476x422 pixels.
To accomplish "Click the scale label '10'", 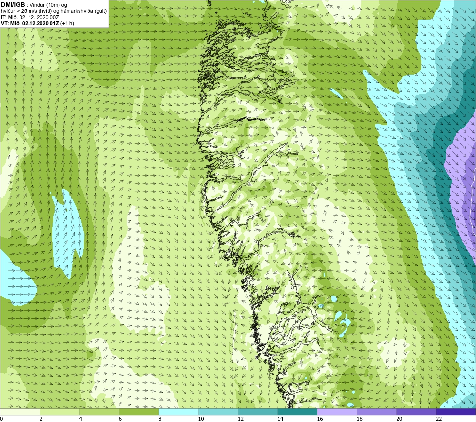I will [x=201, y=419].
